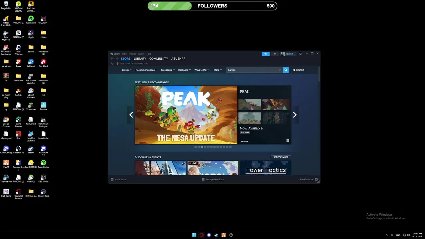Select the Rust desktop shortcut
The width and height of the screenshot is (425, 239).
click(x=18, y=135)
